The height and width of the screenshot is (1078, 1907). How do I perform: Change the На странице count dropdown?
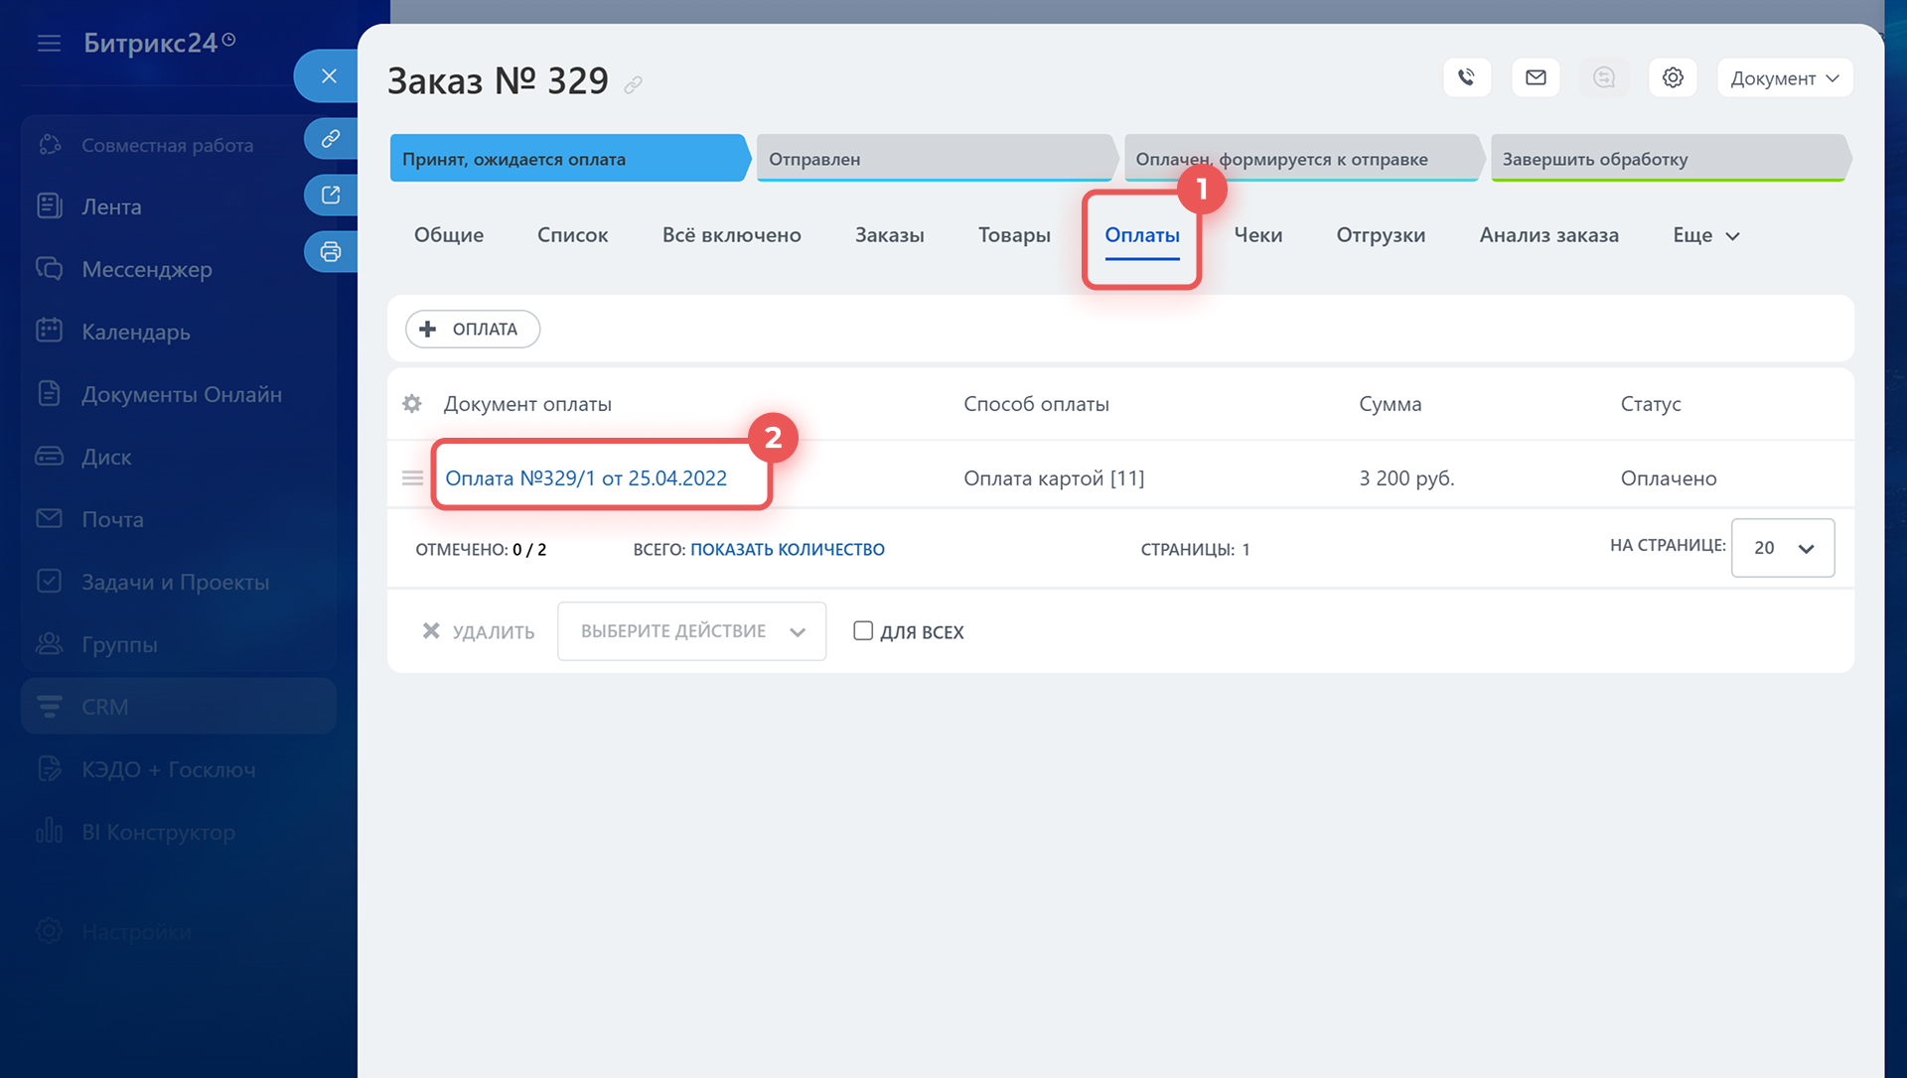(1782, 548)
